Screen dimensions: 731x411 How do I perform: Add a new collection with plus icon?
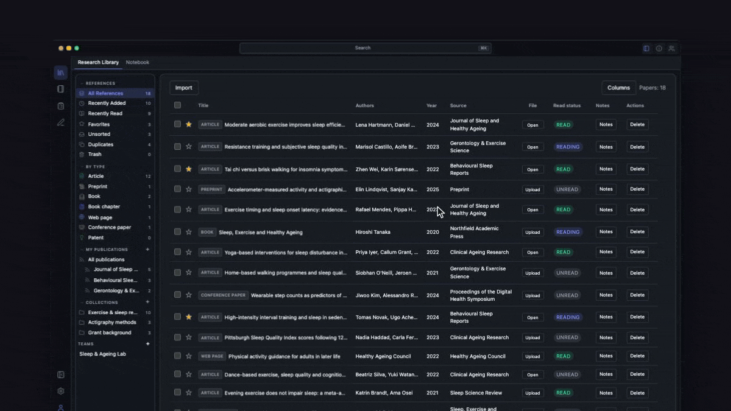147,302
